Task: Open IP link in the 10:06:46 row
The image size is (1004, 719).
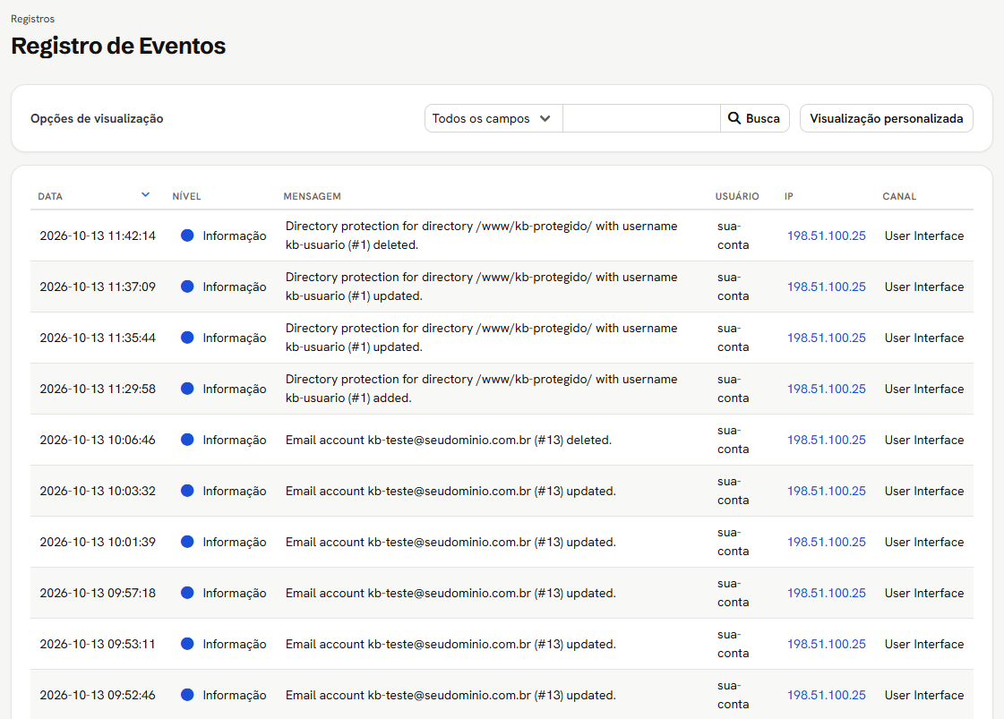Action: pos(826,440)
